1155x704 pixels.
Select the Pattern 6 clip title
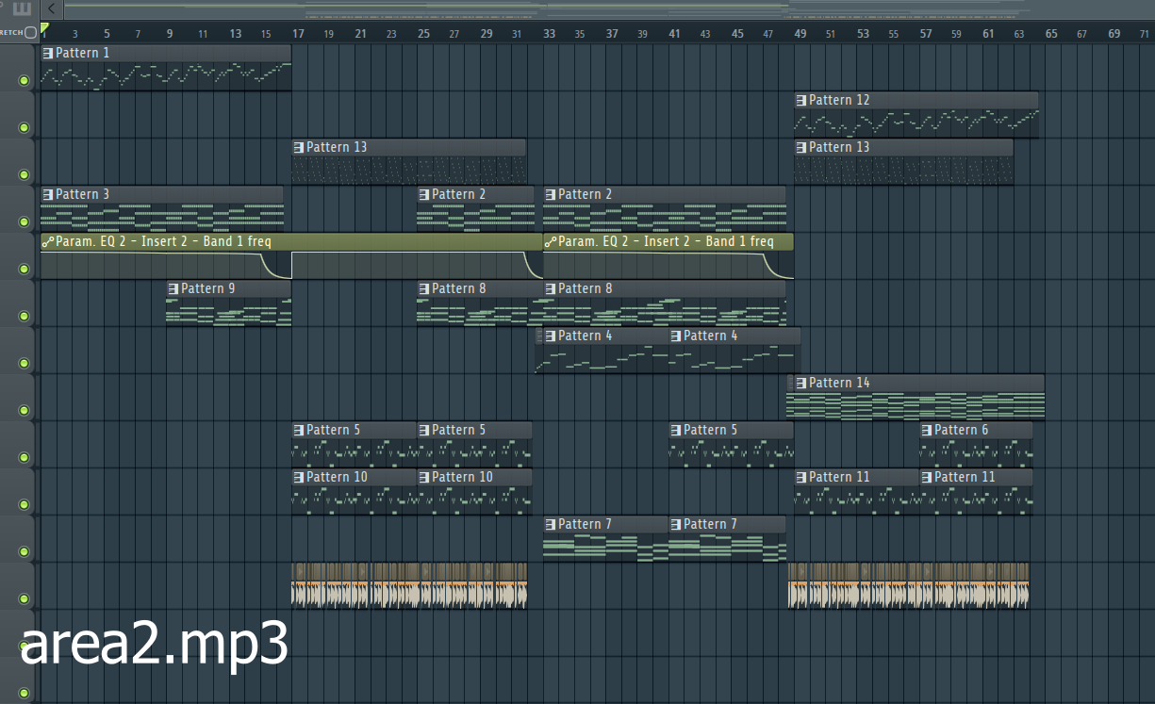pyautogui.click(x=962, y=430)
